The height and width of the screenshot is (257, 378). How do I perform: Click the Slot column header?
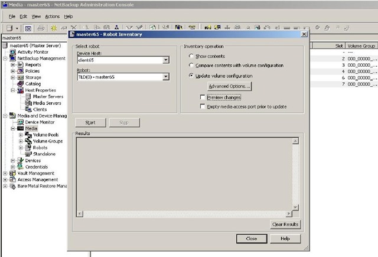[x=329, y=46]
